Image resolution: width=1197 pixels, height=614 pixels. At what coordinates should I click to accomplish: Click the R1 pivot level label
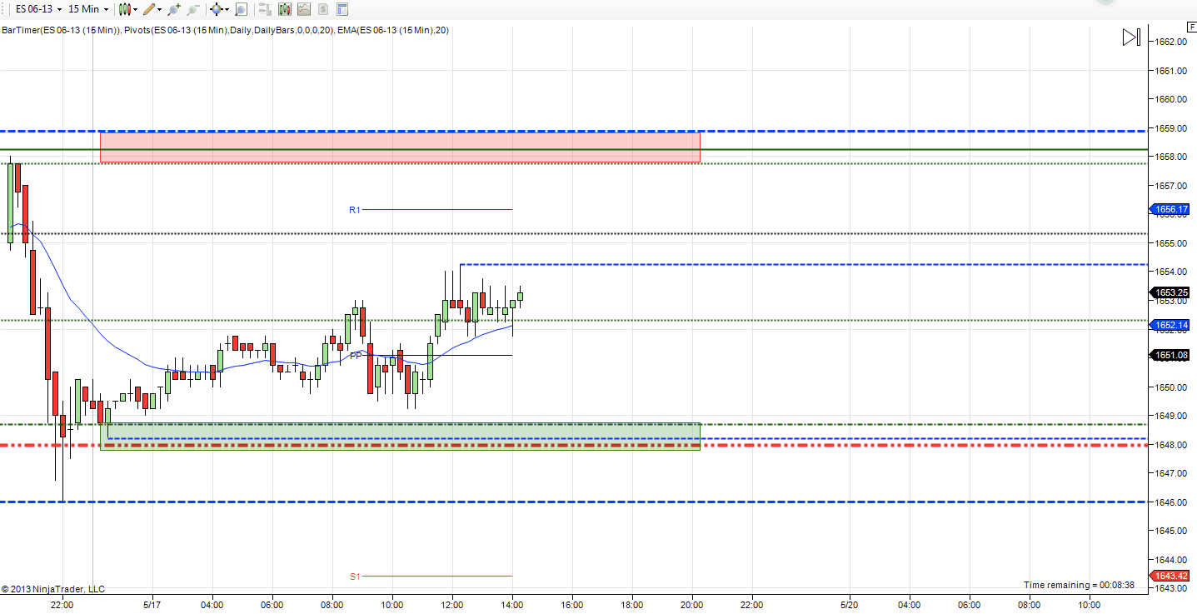[x=355, y=210]
